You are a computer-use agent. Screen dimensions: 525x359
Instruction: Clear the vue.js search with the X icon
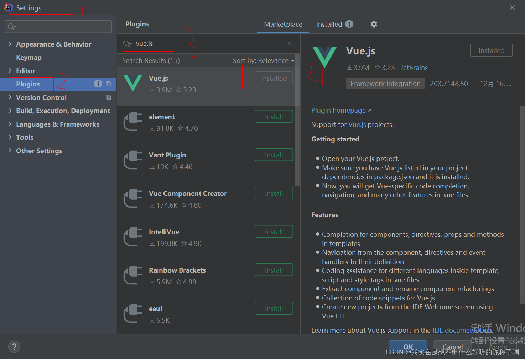pos(290,44)
